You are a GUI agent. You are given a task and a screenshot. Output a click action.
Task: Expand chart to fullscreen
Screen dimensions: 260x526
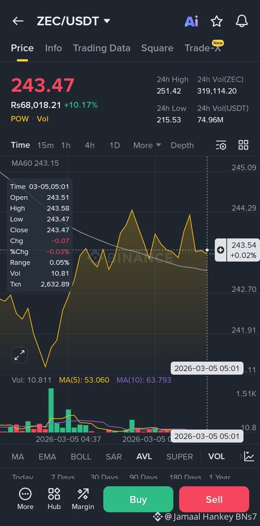[x=19, y=355]
